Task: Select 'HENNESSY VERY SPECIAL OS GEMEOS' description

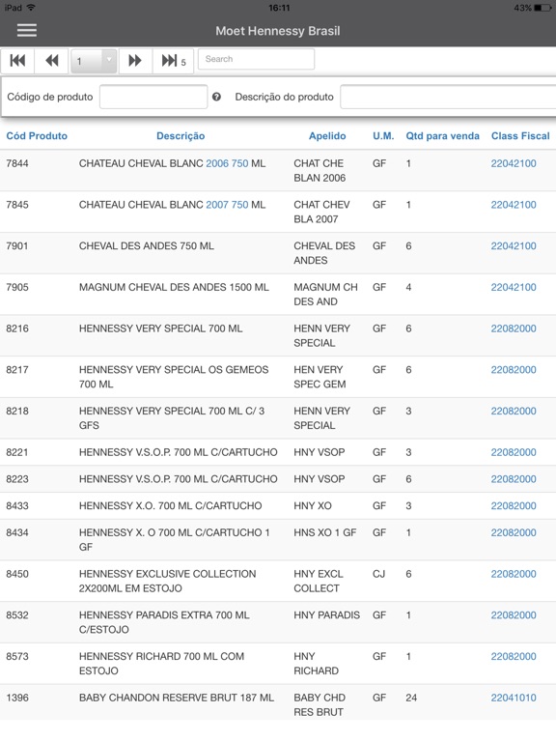Action: [x=174, y=376]
